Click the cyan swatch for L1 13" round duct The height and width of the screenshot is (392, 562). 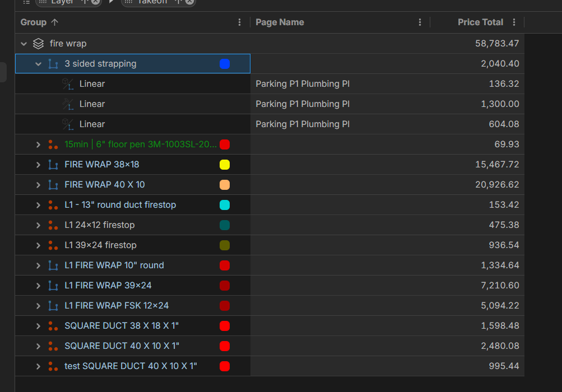(x=225, y=205)
